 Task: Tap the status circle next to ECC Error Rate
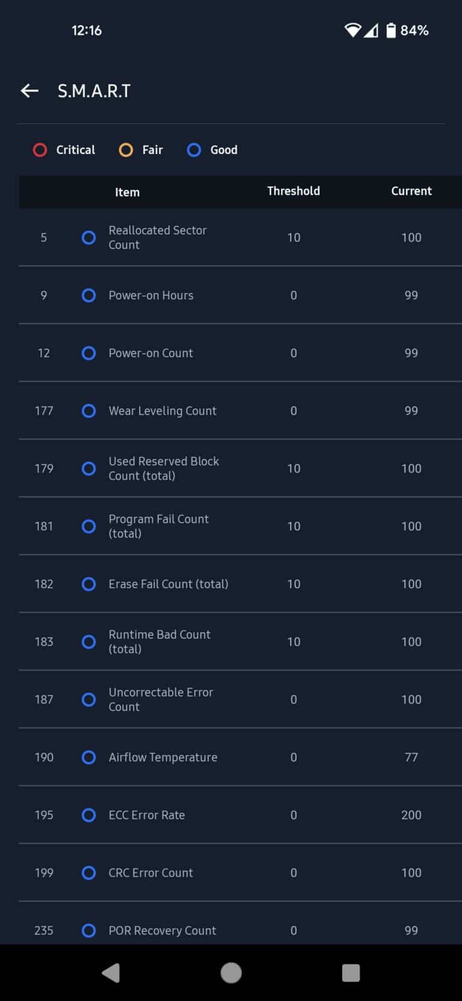88,815
